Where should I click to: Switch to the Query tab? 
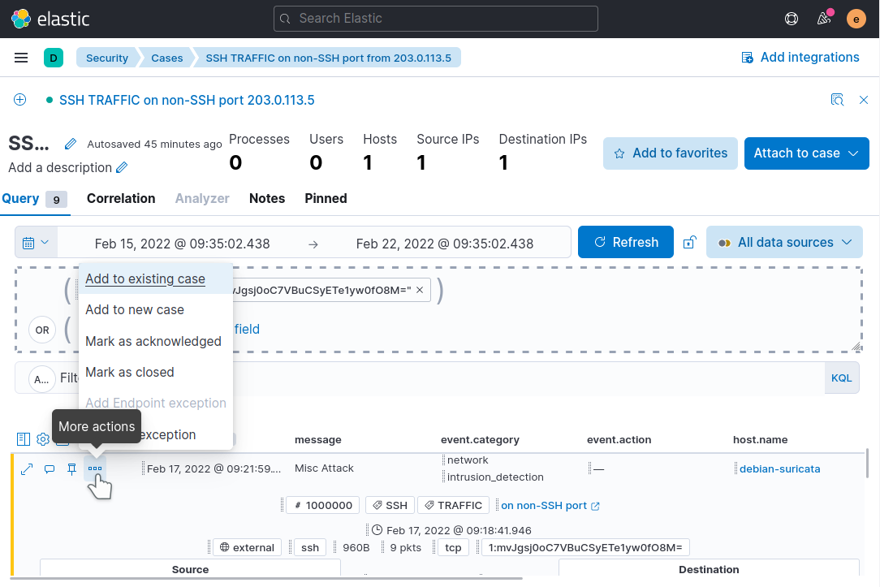click(35, 199)
